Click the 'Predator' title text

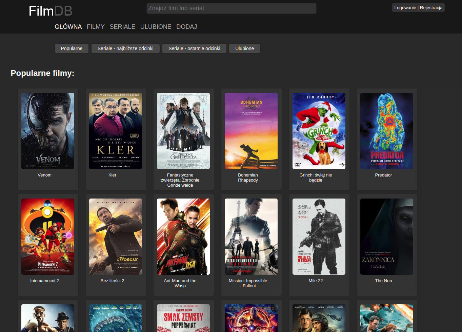click(383, 175)
